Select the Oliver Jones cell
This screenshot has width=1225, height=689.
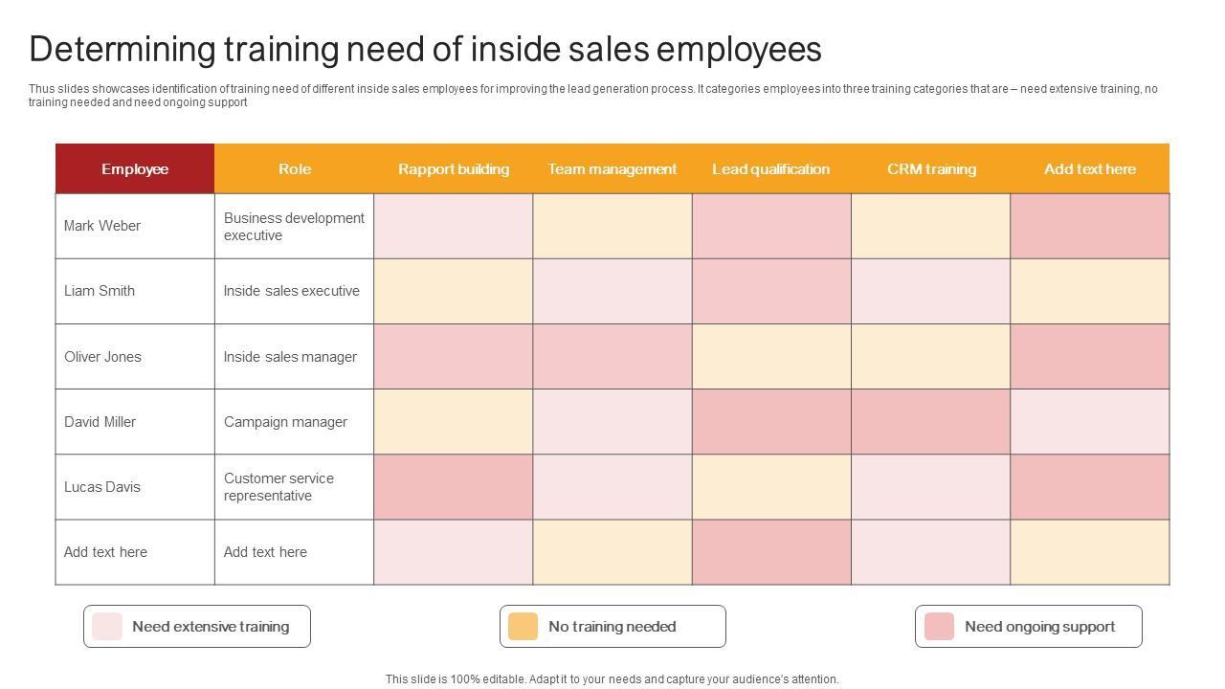pos(102,357)
